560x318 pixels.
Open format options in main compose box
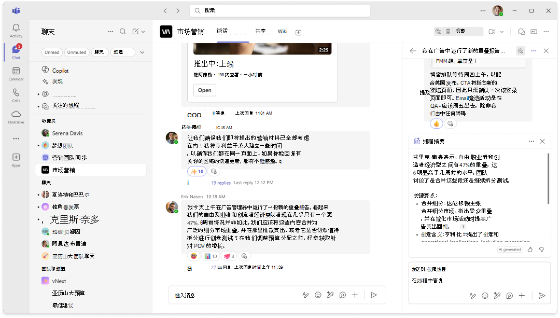(x=306, y=295)
